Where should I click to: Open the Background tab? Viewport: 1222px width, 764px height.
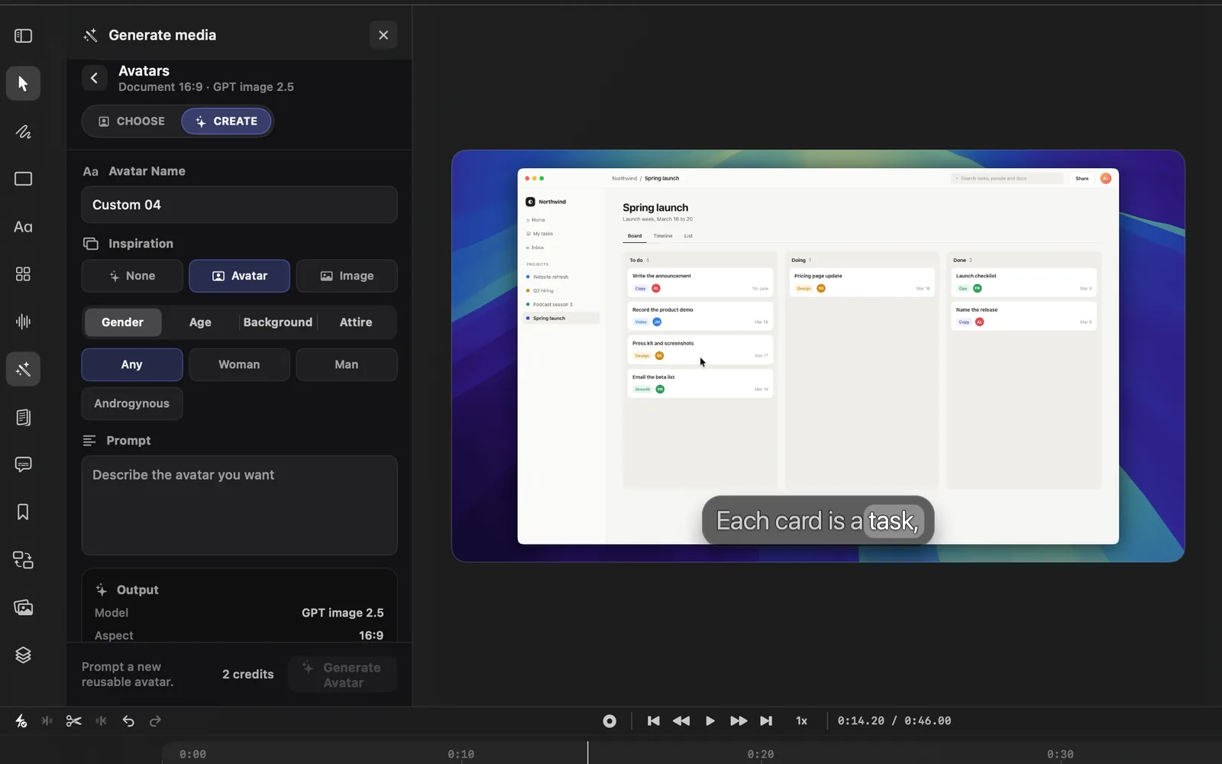tap(278, 322)
